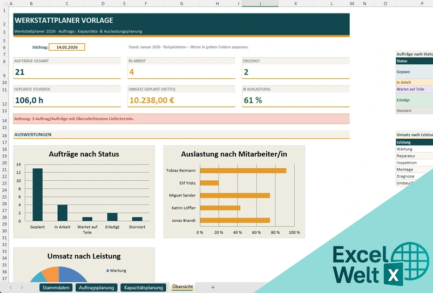Viewport: 433px width, 293px height.
Task: Select column K header
Action: coord(296,3)
